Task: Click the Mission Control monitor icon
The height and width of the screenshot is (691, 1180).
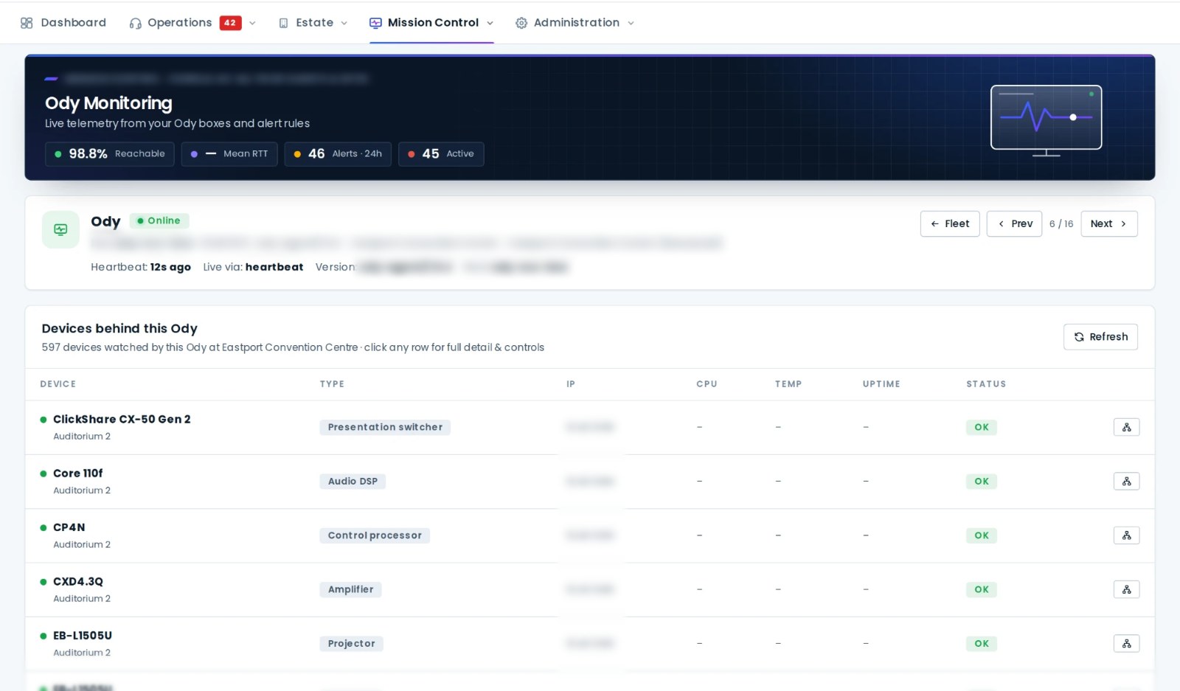Action: pos(375,23)
